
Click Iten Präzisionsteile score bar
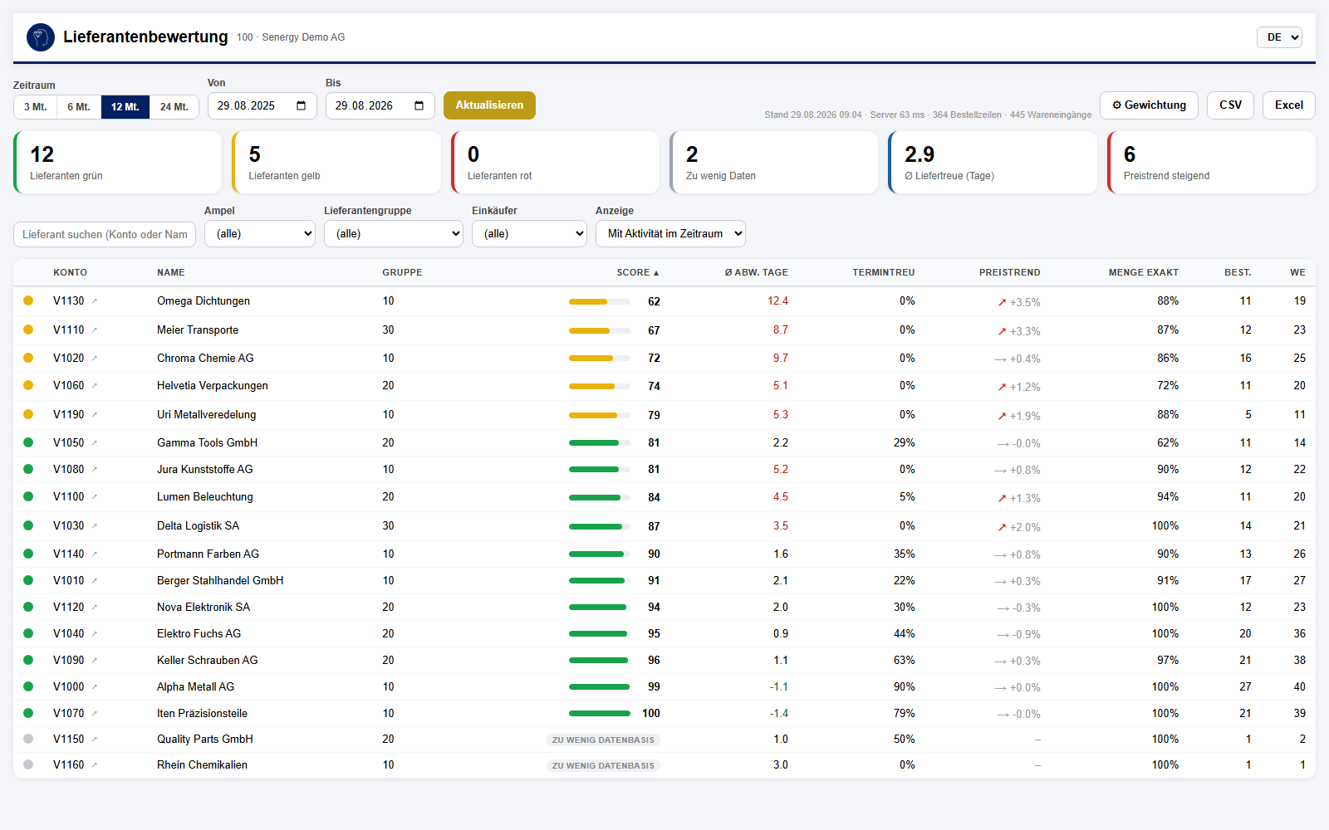pyautogui.click(x=600, y=714)
